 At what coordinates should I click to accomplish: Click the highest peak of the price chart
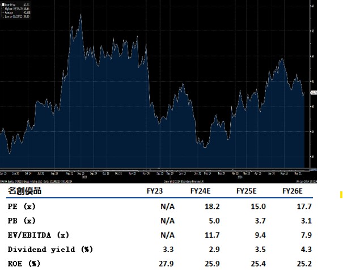tap(81, 15)
